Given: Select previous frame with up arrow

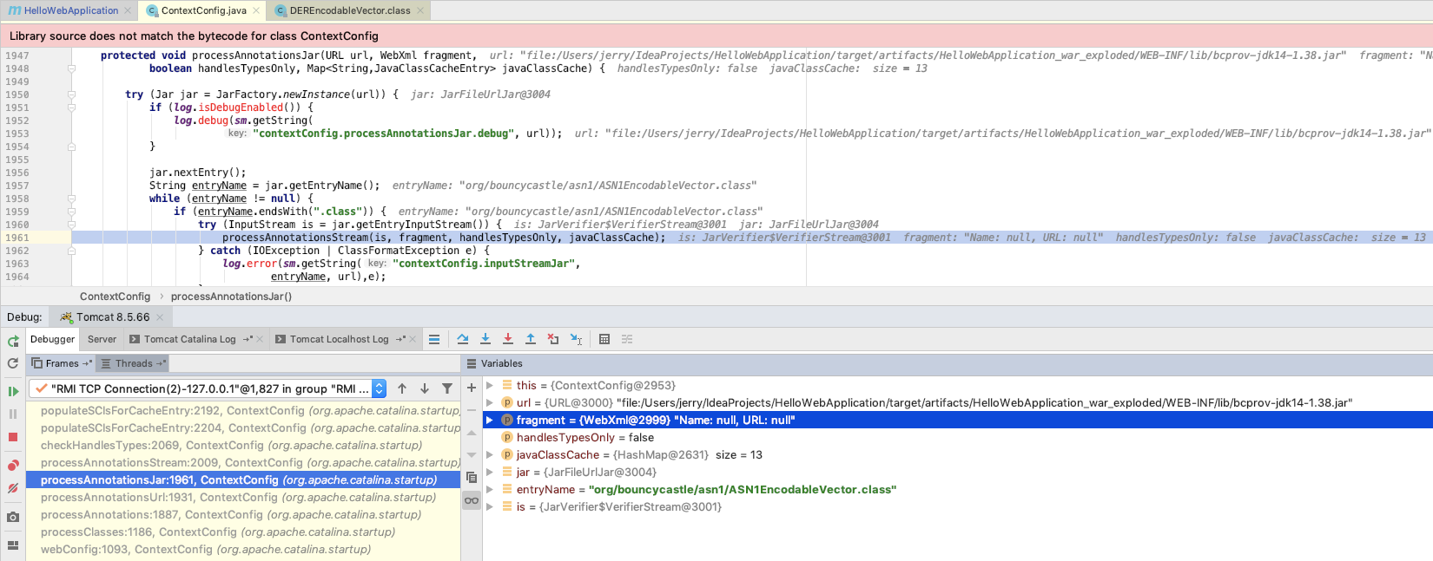Looking at the screenshot, I should click(402, 388).
